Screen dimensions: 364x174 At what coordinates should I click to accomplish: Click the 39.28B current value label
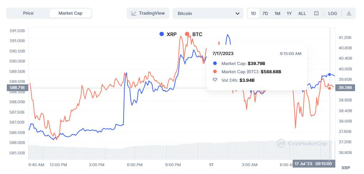(x=345, y=88)
